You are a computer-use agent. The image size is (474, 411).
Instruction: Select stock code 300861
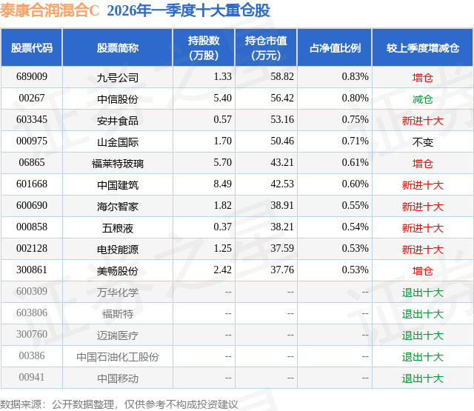coord(32,270)
